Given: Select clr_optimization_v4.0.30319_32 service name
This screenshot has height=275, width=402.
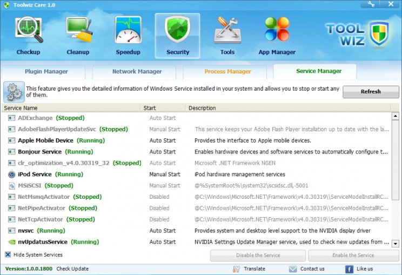Looking at the screenshot, I should 64,163.
